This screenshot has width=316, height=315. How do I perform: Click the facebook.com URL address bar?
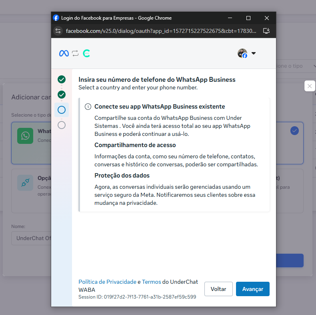pyautogui.click(x=161, y=31)
